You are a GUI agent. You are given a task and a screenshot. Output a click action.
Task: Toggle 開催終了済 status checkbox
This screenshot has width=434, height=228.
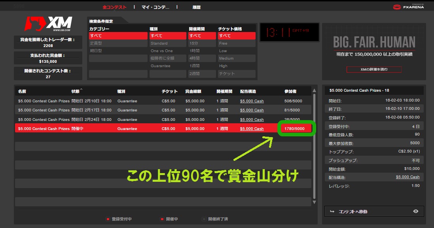coord(204,219)
